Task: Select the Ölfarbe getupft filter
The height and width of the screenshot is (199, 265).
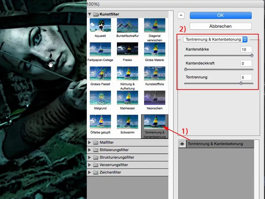Action: 100,122
